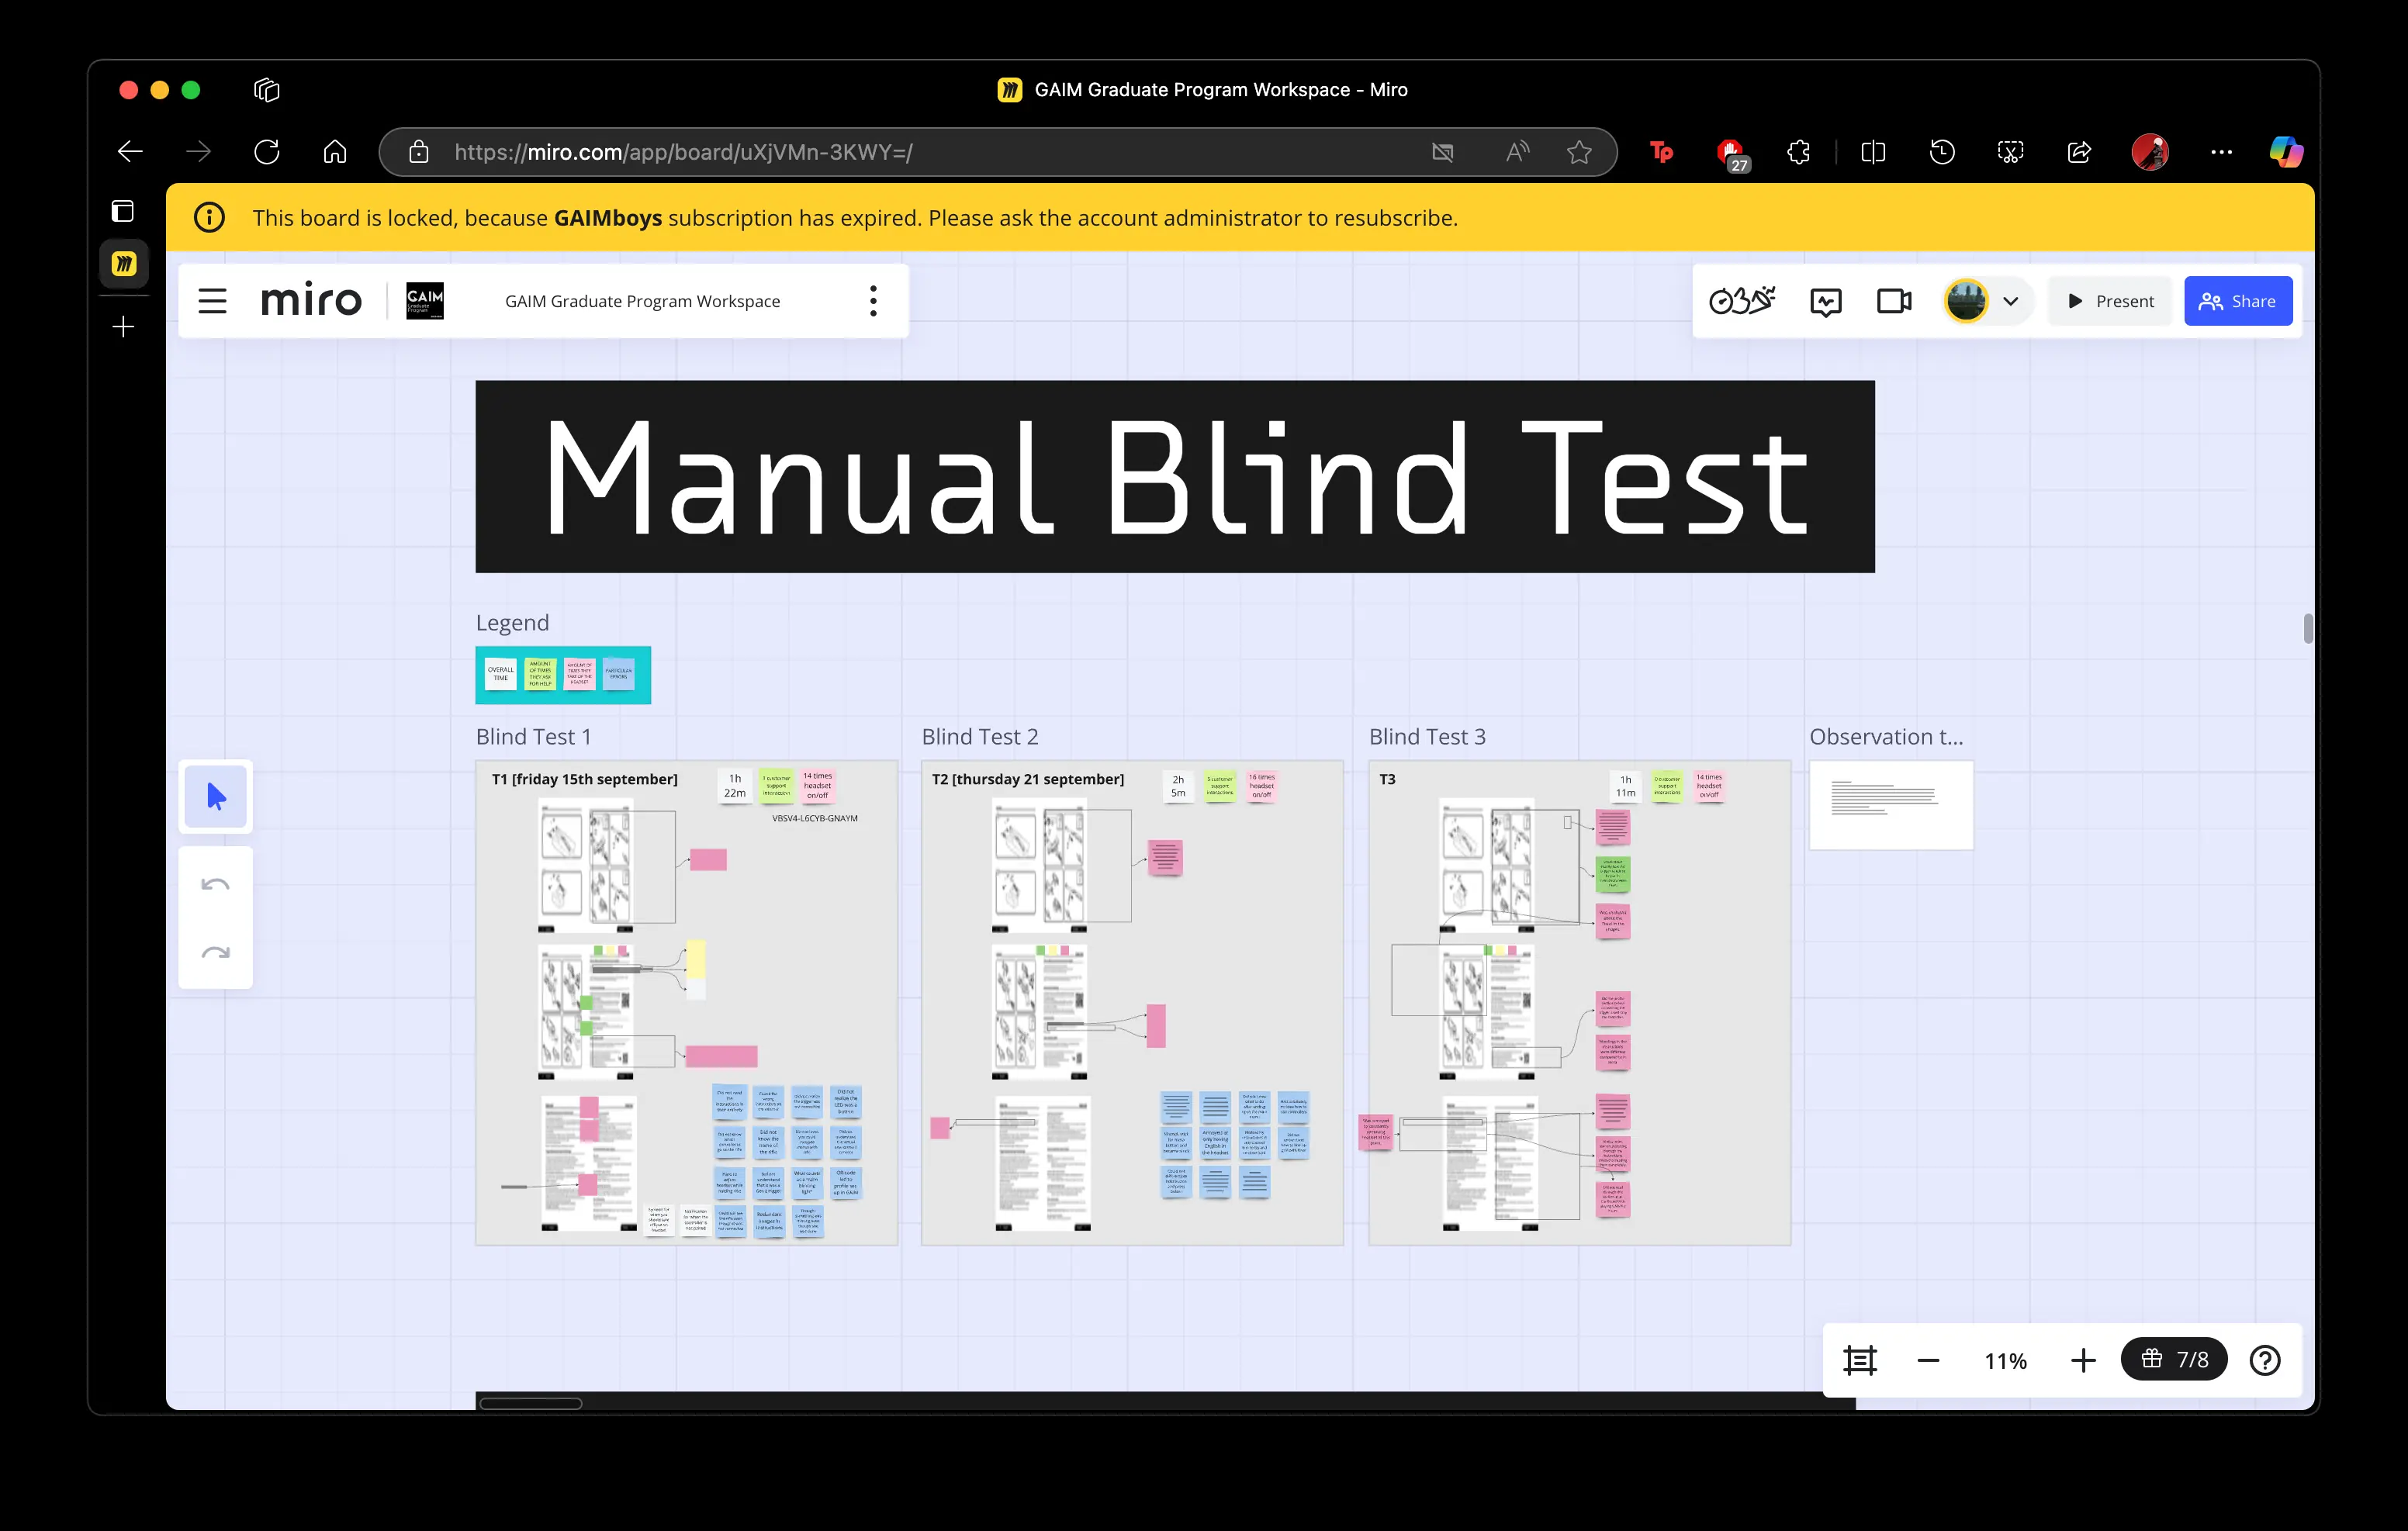Open the browser ellipsis settings menu
Viewport: 2408px width, 1531px height.
[2221, 152]
